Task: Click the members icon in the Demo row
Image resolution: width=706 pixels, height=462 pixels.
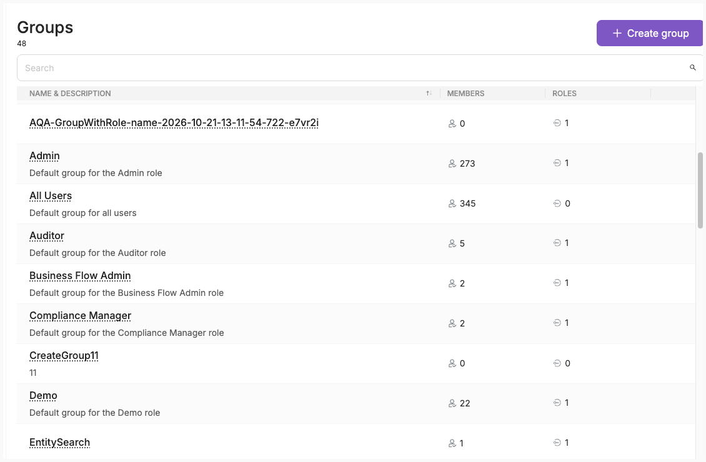Action: pyautogui.click(x=452, y=403)
